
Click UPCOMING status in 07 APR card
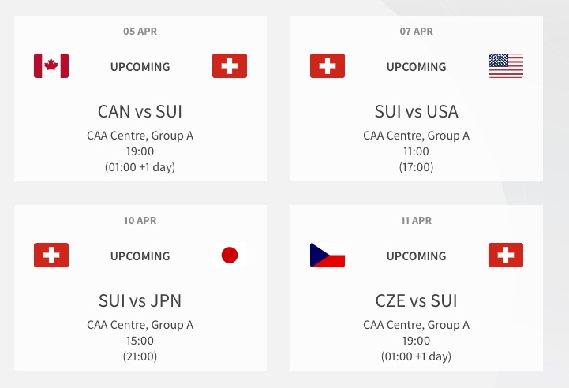point(416,67)
